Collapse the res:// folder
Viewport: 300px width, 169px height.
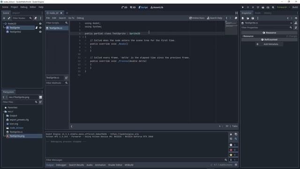(x=3, y=112)
